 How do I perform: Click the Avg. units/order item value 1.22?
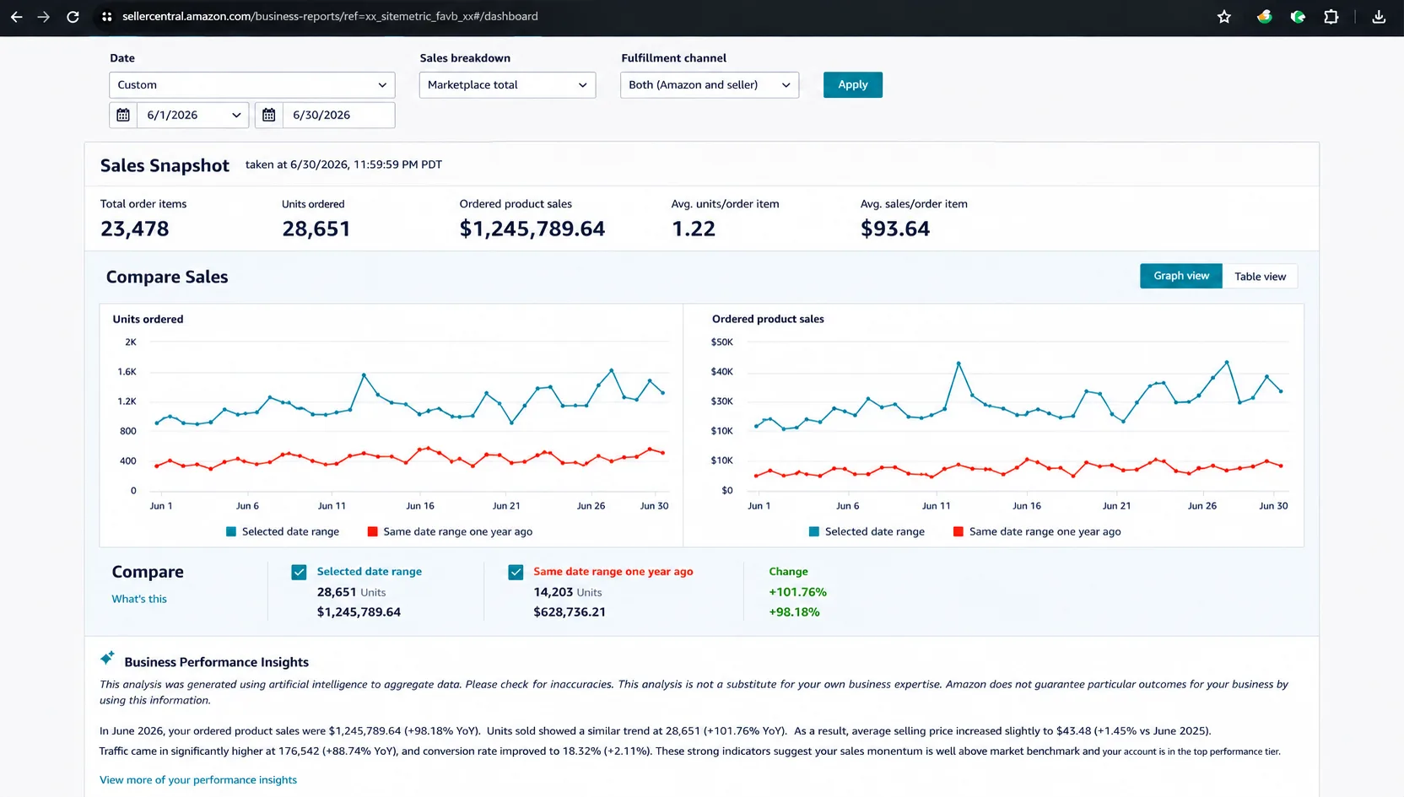point(694,229)
